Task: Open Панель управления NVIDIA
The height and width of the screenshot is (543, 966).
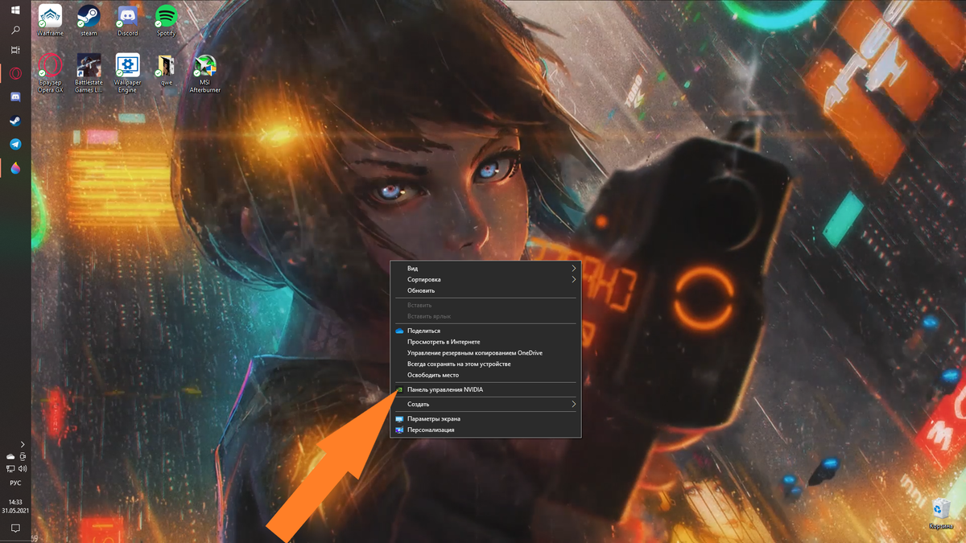Action: 485,390
